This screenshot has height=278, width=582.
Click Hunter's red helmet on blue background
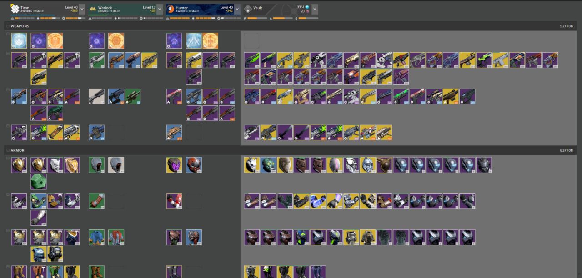pyautogui.click(x=194, y=165)
